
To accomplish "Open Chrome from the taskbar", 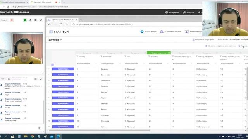I will point(33,136).
